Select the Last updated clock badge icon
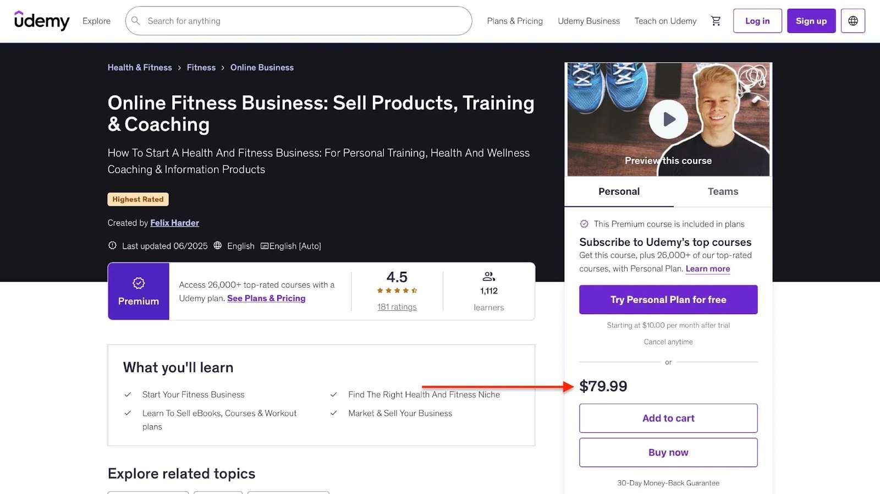This screenshot has height=494, width=880. click(x=112, y=245)
